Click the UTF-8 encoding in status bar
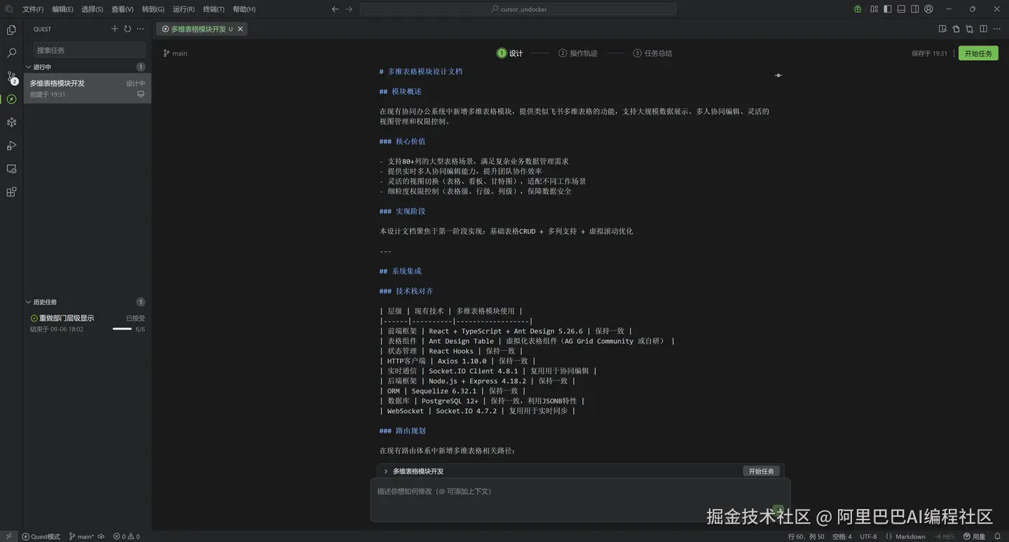1009x542 pixels. tap(868, 536)
